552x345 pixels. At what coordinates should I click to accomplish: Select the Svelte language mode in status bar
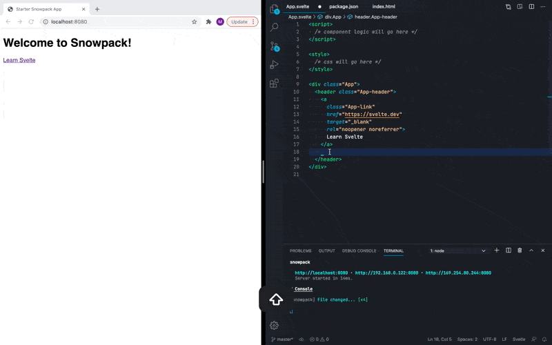(518, 339)
